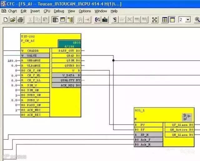Select the QBAD output pin
The image size is (200, 161).
[x=66, y=56]
